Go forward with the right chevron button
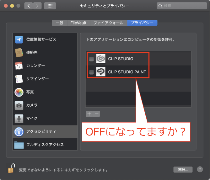Image resolution: width=210 pixels, height=180 pixels. 37,6
